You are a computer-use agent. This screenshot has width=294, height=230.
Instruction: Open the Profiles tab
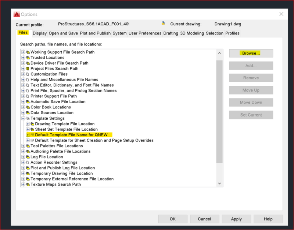[232, 33]
